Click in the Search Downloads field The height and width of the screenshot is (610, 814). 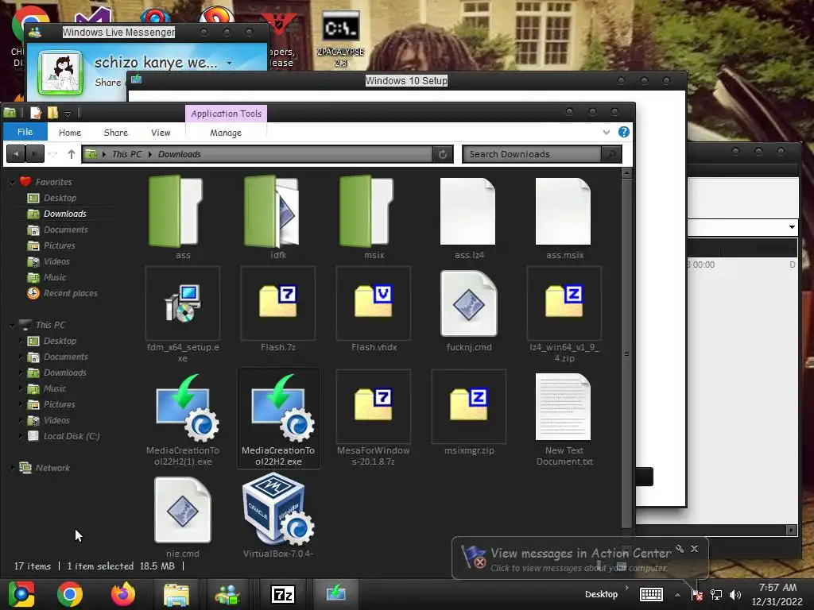click(532, 154)
